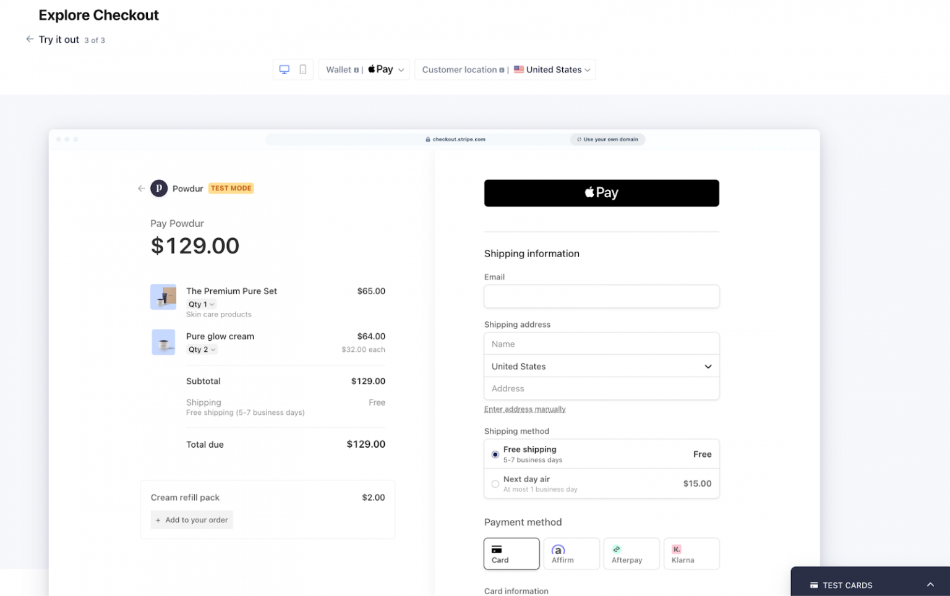Click the US flag in Customer location
950x596 pixels.
(x=520, y=69)
